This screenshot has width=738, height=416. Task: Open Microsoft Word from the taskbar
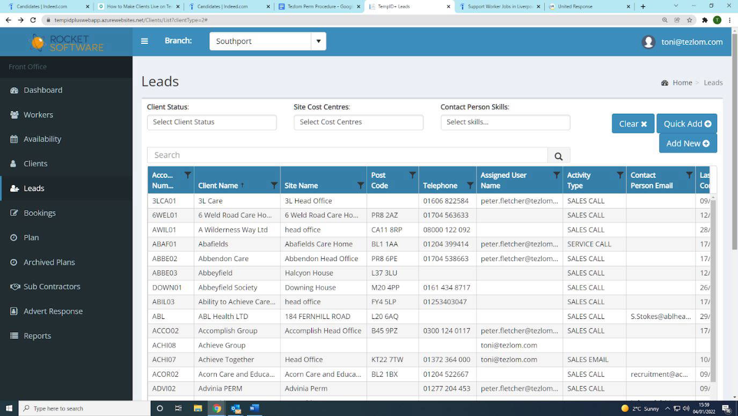click(x=254, y=408)
